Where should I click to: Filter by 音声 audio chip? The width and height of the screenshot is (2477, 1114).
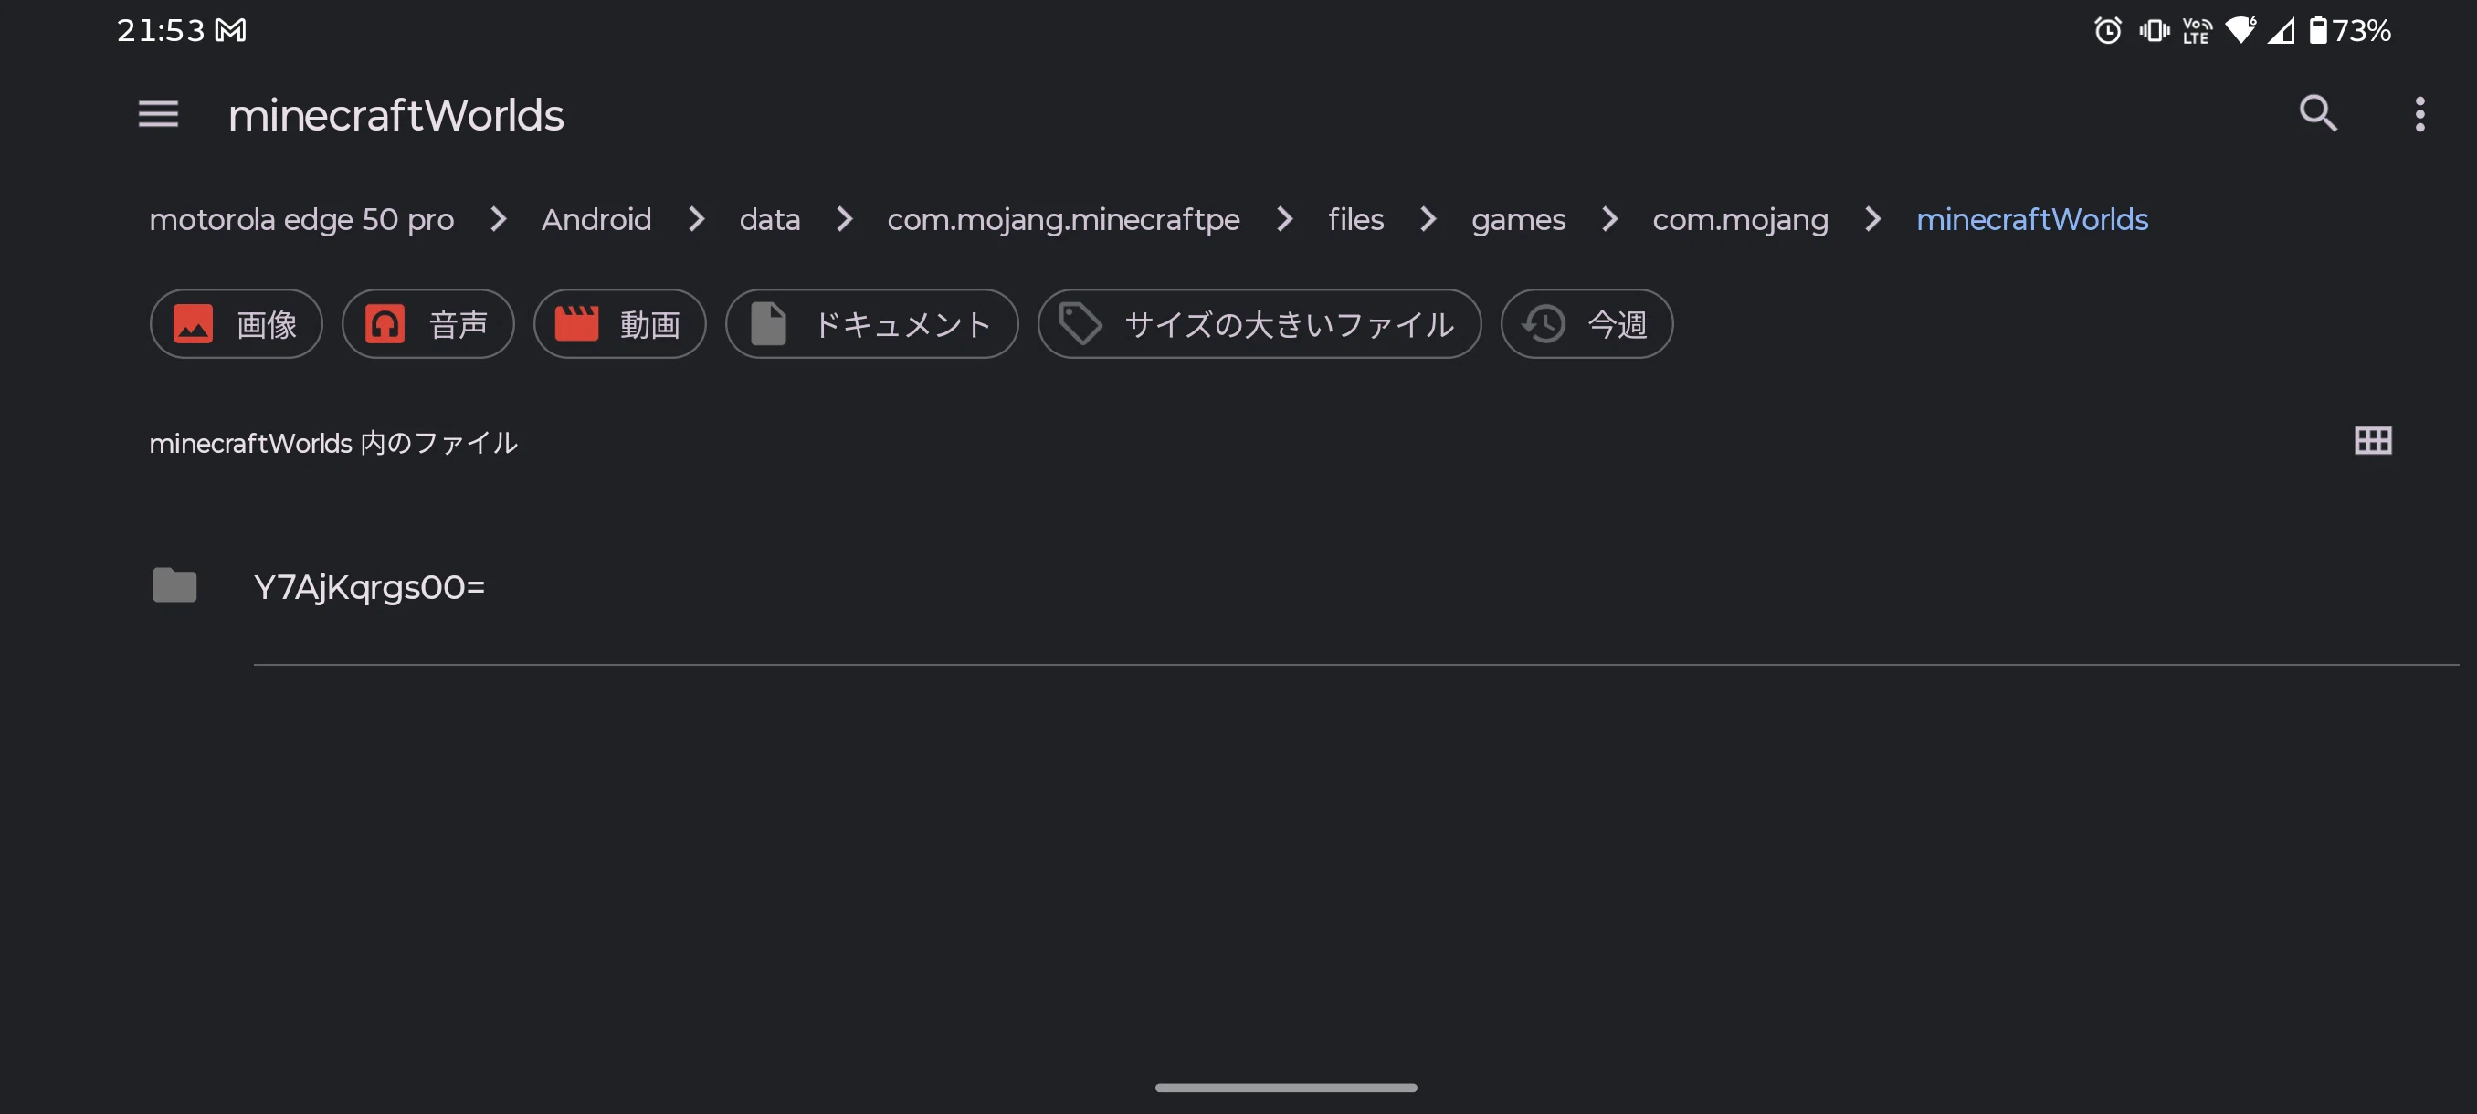(427, 324)
